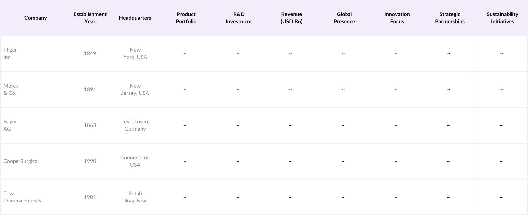The height and width of the screenshot is (215, 528).
Task: Select the Petah Tikva, Israel cell
Action: click(135, 197)
